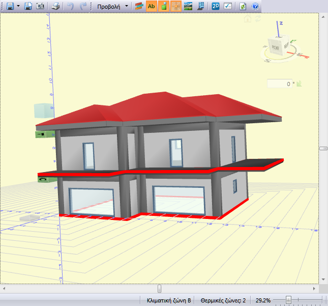Screen dimensions: 328x306
Task: Click the blue building floors icon
Action: pyautogui.click(x=200, y=6)
